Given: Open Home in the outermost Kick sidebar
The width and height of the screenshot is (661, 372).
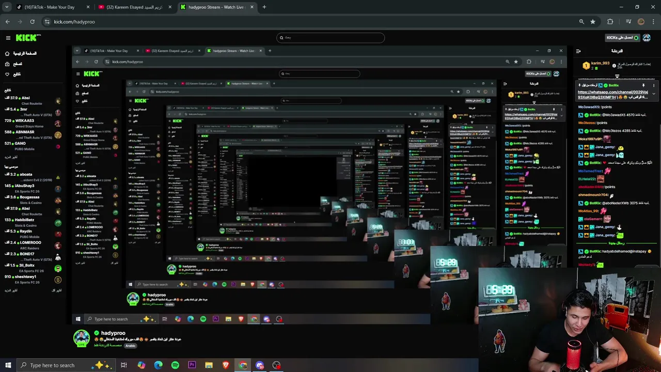Looking at the screenshot, I should coord(21,54).
